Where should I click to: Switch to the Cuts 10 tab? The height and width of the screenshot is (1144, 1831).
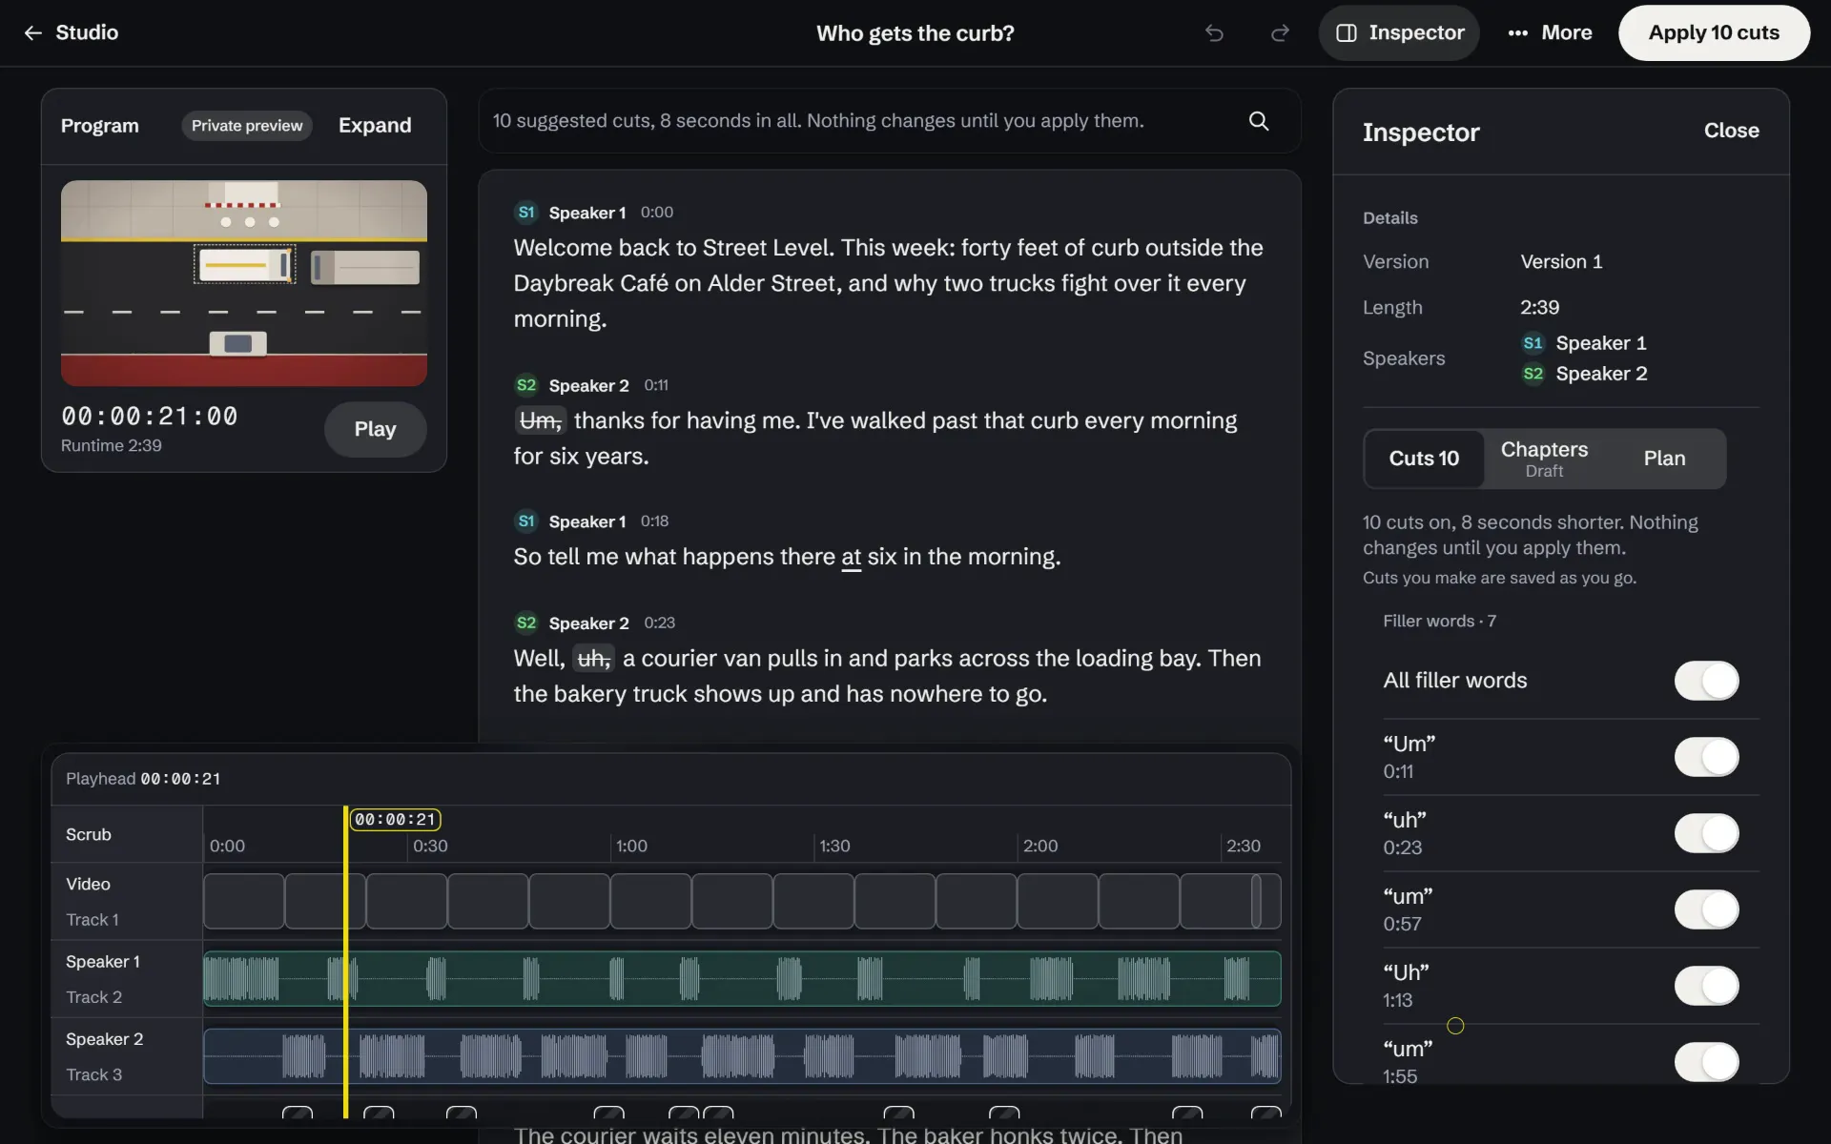pos(1424,459)
